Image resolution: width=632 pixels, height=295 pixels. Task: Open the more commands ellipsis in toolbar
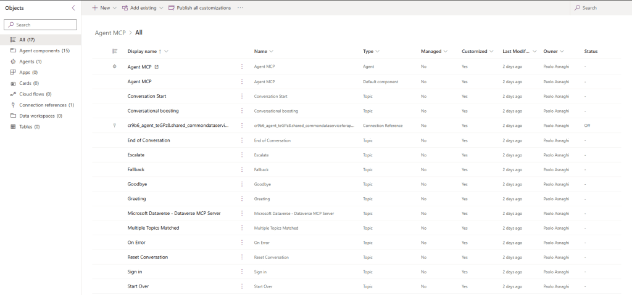pyautogui.click(x=240, y=8)
